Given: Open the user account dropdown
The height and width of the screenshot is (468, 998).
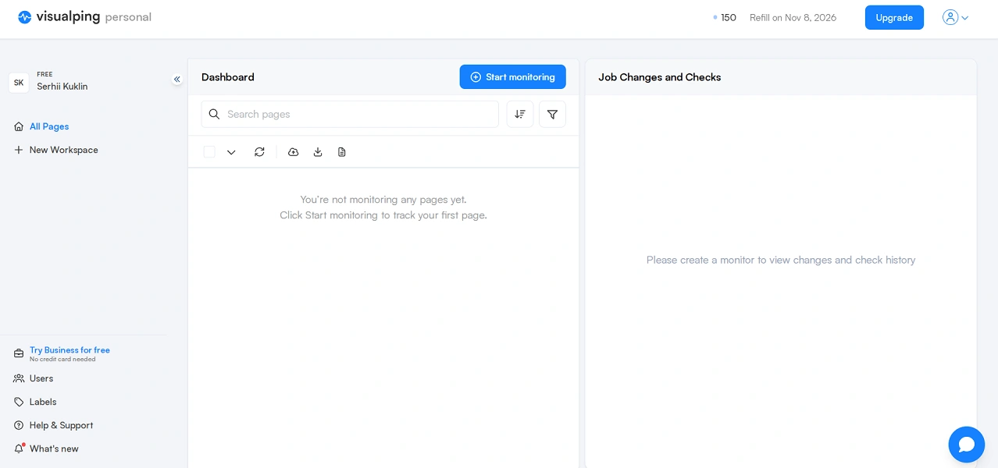Looking at the screenshot, I should (x=956, y=17).
